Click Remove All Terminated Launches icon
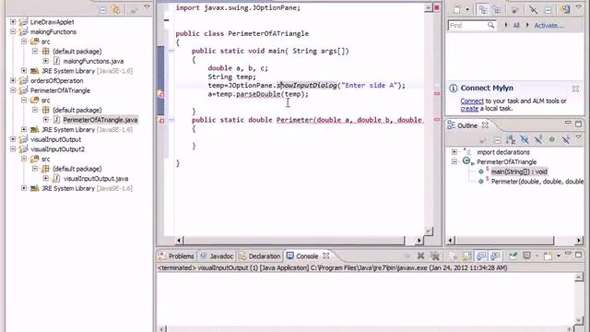 [x=435, y=256]
